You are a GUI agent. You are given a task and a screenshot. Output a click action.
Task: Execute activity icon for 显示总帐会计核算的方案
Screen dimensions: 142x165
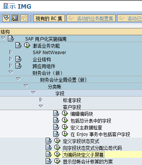point(57,161)
